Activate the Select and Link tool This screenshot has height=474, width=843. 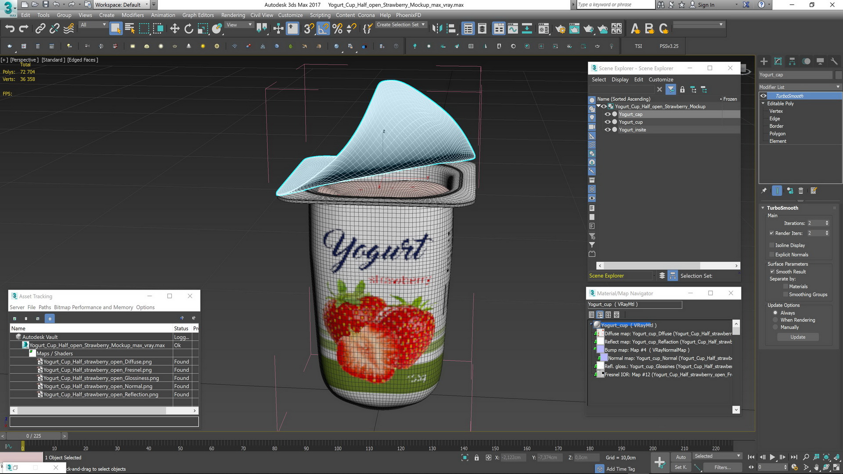40,29
